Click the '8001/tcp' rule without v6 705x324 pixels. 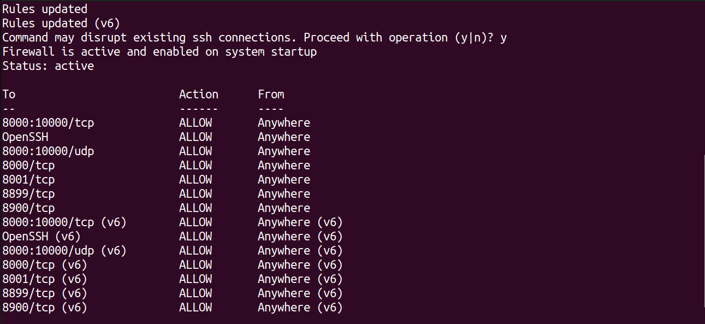coord(28,180)
